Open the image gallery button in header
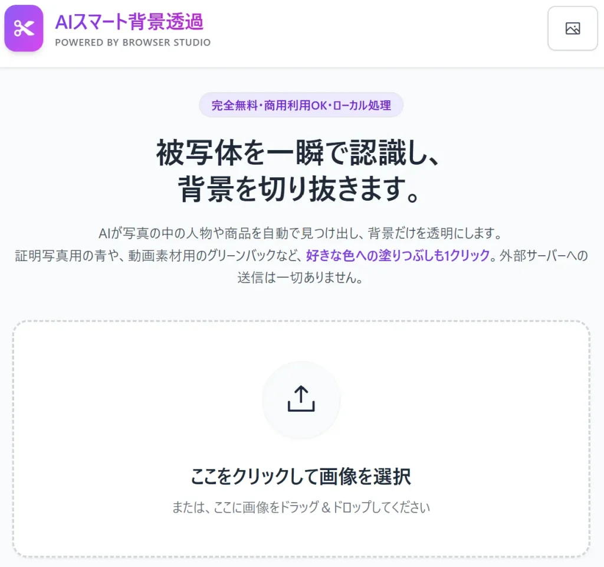 click(x=572, y=28)
